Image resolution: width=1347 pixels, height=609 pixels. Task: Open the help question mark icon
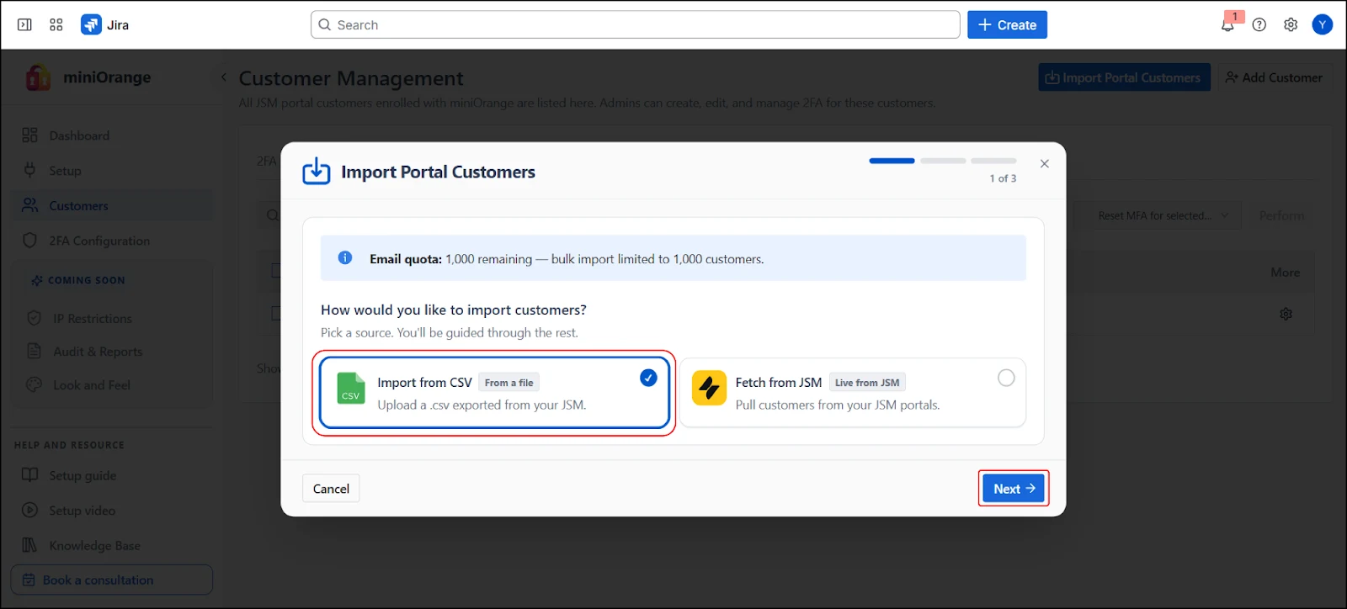coord(1259,24)
